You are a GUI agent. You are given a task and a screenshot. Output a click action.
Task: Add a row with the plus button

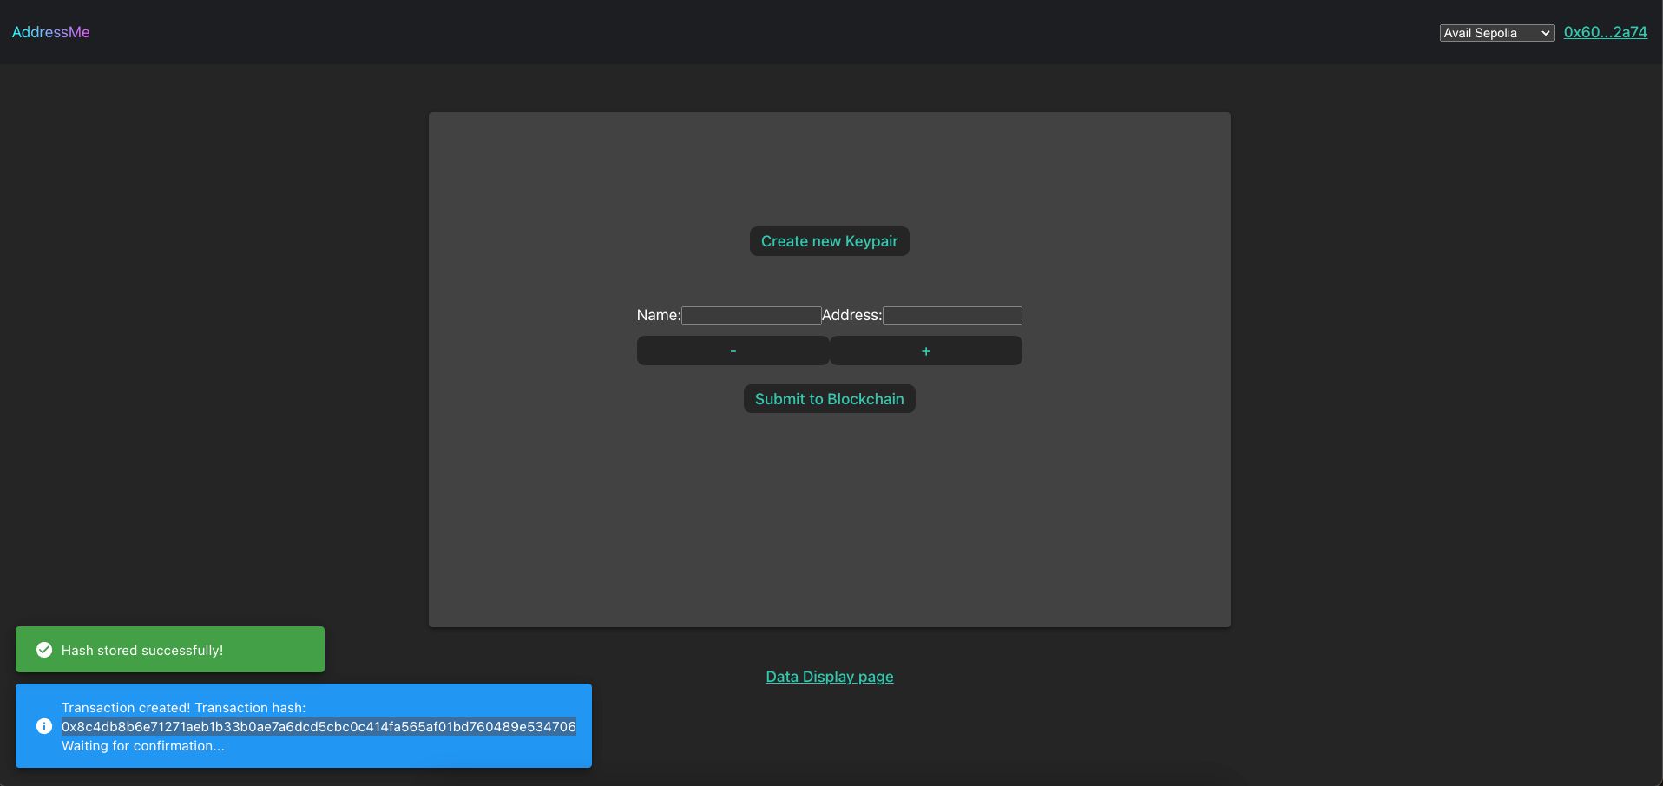926,350
